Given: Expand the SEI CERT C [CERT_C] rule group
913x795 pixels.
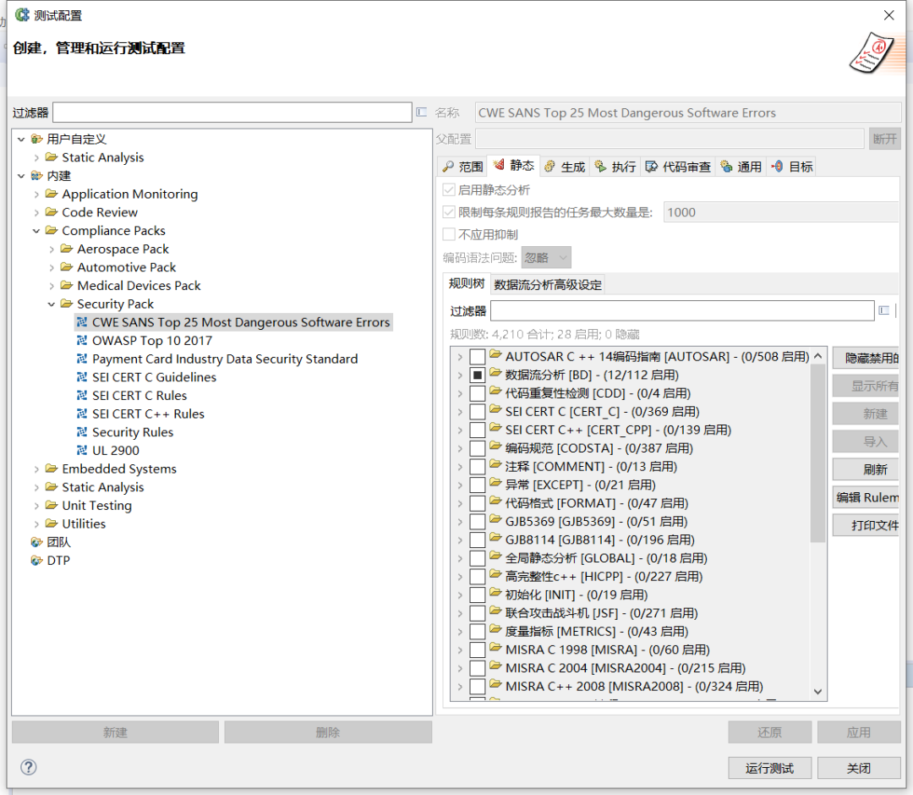Looking at the screenshot, I should [460, 412].
